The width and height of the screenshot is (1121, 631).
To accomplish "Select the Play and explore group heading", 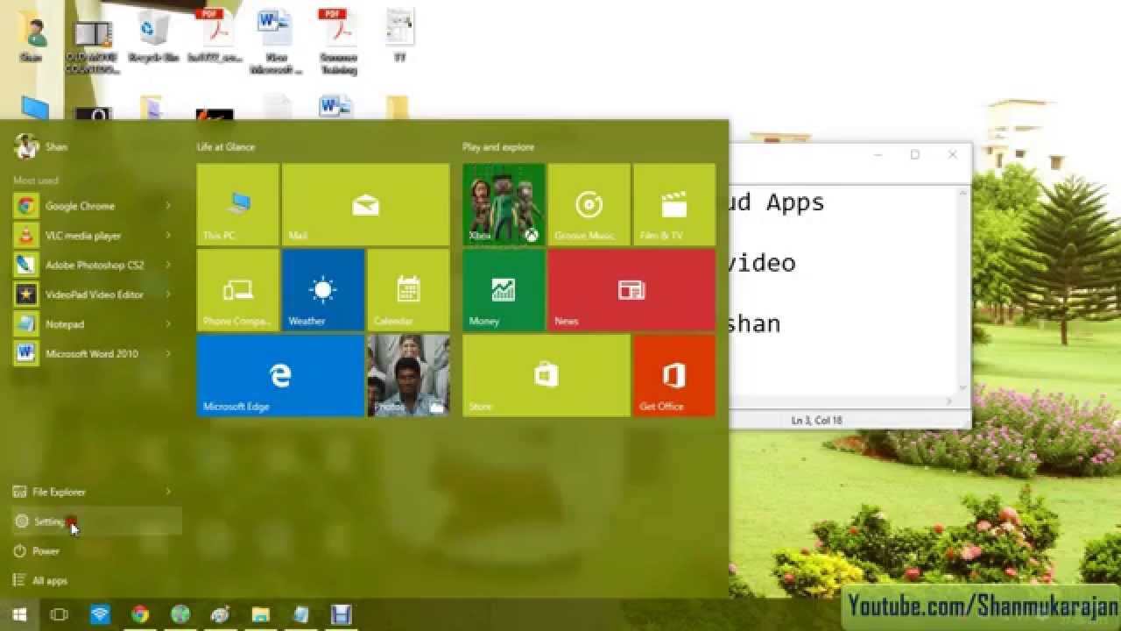I will tap(498, 147).
